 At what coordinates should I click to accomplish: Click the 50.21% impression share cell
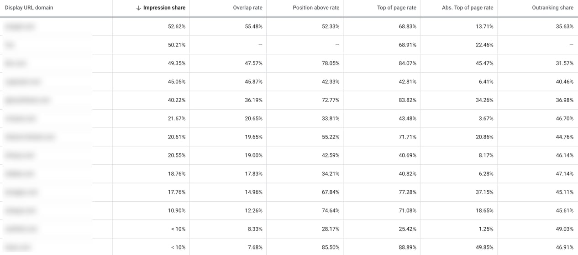177,45
